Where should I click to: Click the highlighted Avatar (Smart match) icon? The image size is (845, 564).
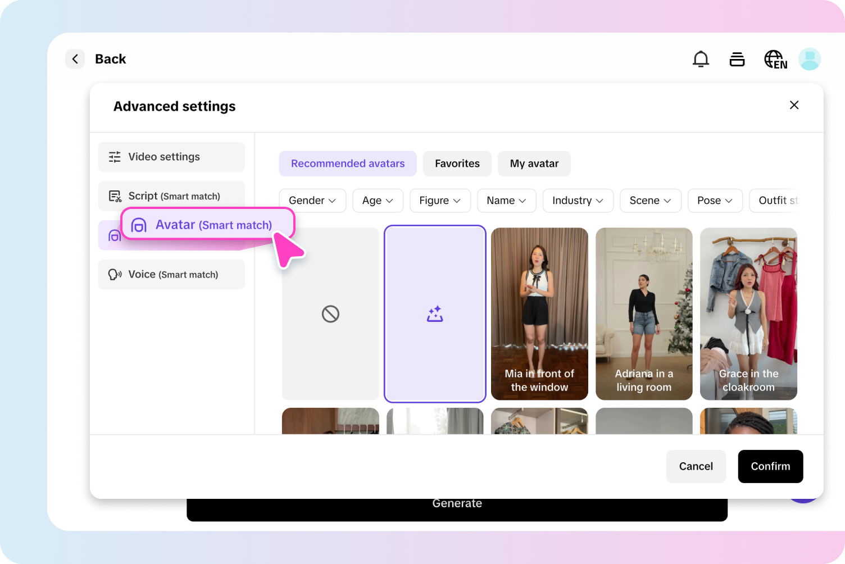click(x=138, y=224)
